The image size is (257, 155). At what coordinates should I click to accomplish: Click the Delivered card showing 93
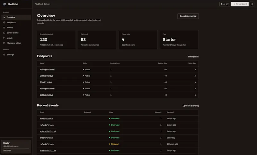coord(97,39)
